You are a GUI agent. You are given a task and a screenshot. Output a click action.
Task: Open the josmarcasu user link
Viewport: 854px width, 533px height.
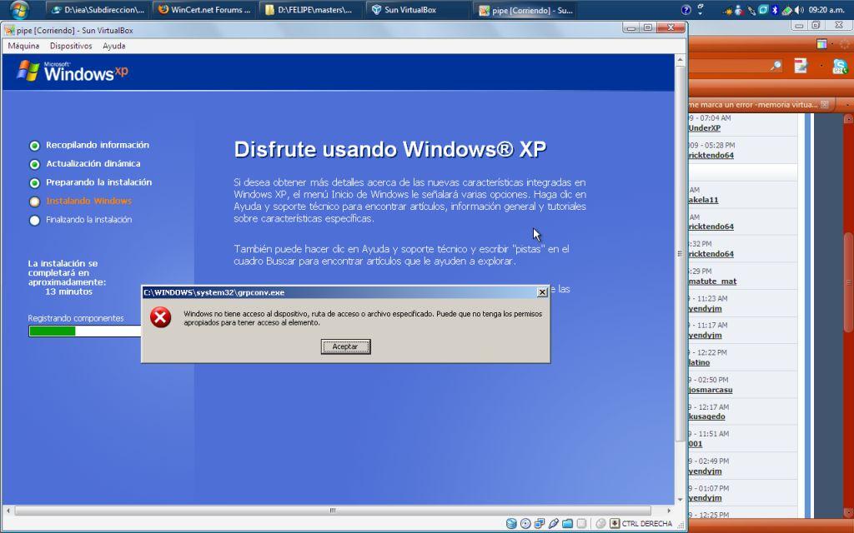pos(711,390)
